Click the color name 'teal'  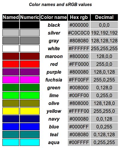(54, 134)
